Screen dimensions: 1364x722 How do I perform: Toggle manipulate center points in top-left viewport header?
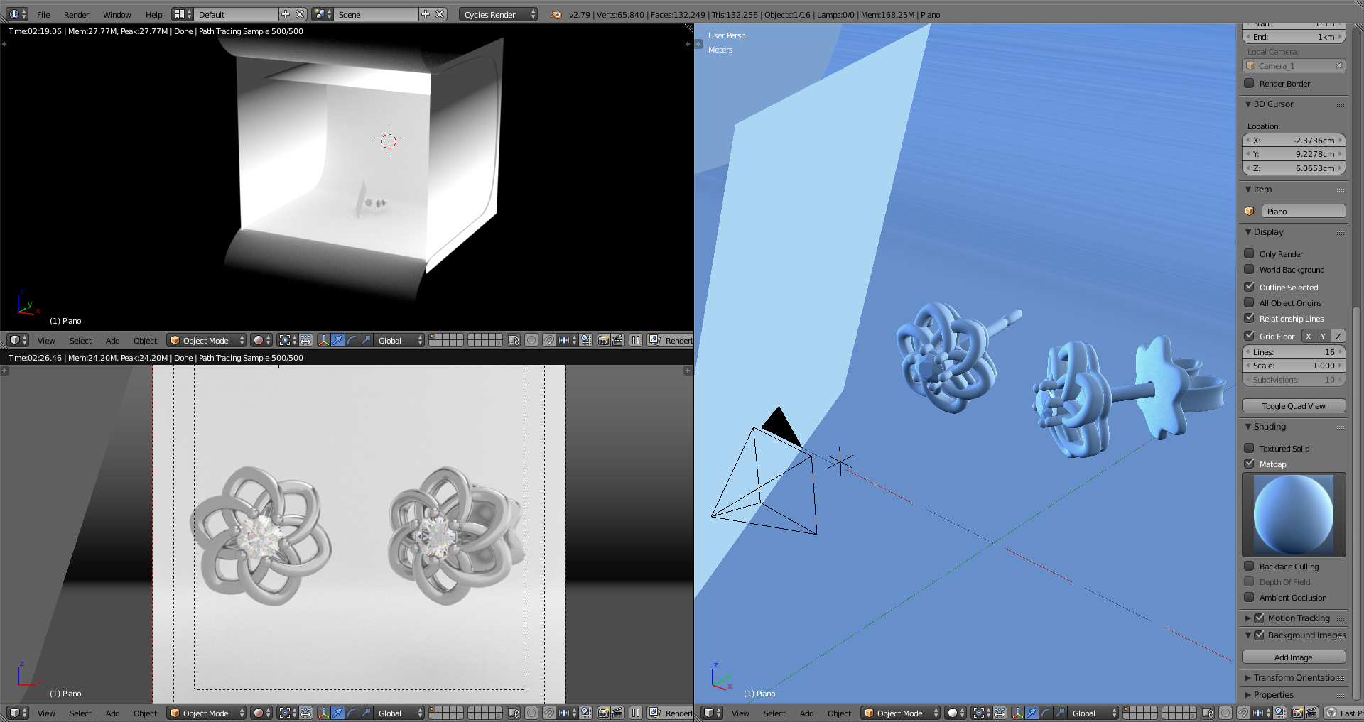[x=305, y=340]
